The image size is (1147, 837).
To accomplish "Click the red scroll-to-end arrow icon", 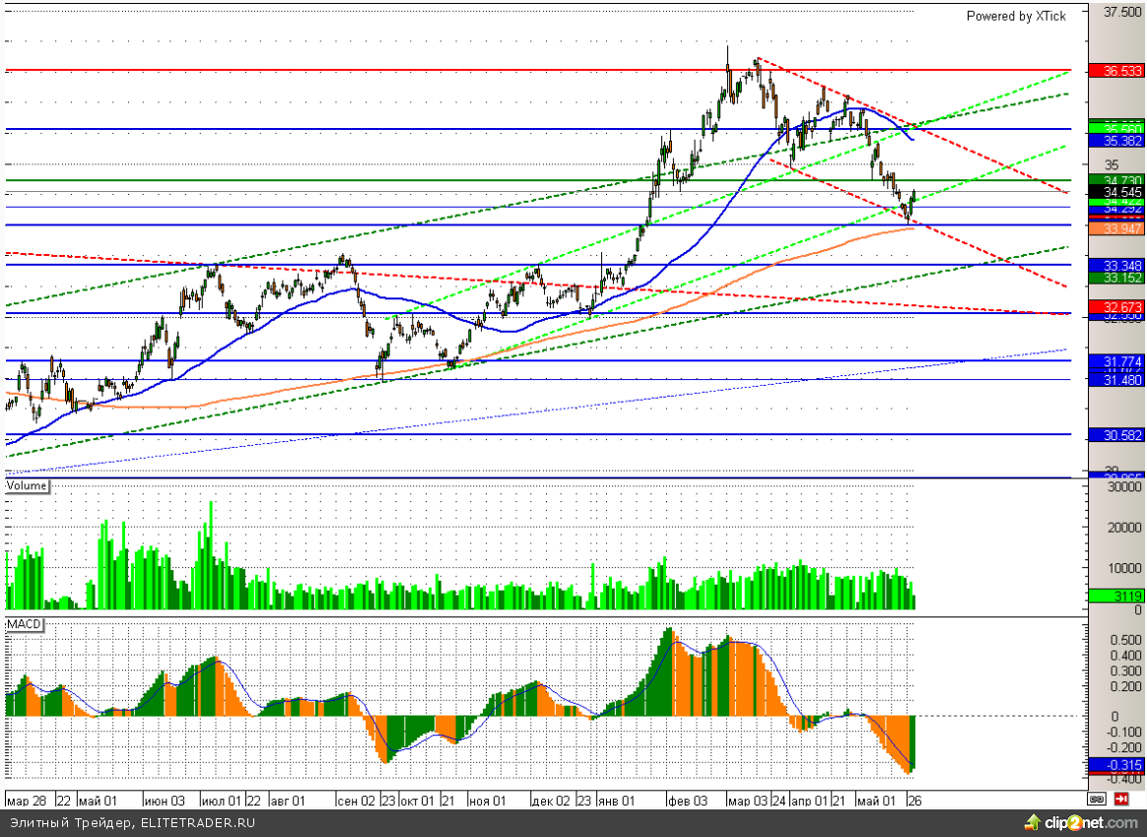I will click(x=1121, y=799).
